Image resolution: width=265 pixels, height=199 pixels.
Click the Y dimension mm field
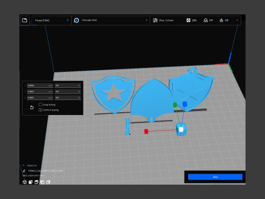tap(40, 92)
